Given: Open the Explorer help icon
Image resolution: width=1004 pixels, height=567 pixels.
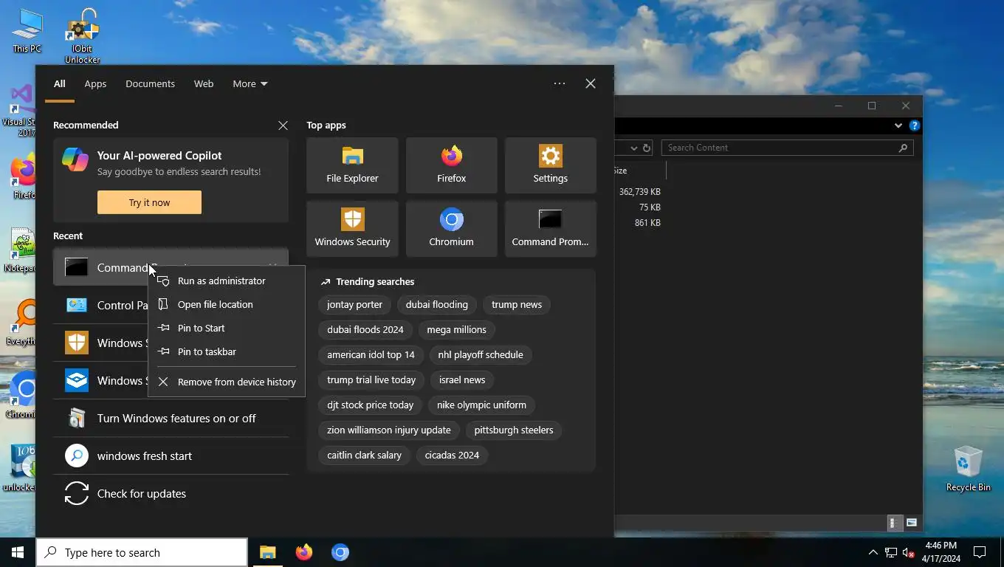Looking at the screenshot, I should (x=915, y=126).
